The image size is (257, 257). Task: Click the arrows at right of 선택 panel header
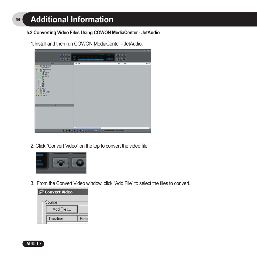[x=73, y=105]
